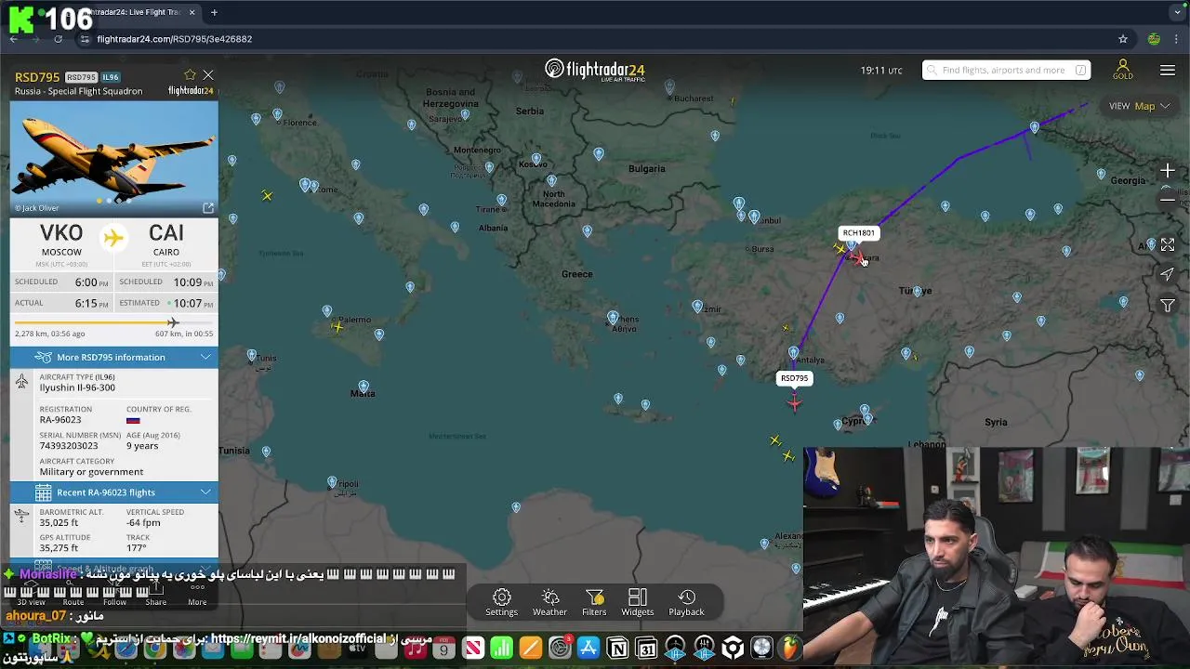The width and height of the screenshot is (1190, 669).
Task: Open the Widgets icon
Action: (637, 602)
